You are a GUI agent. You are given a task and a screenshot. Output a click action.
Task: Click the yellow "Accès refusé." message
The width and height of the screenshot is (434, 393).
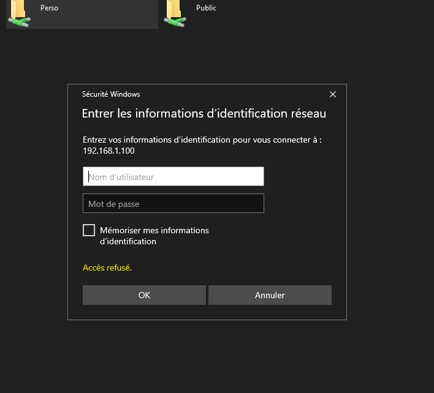[107, 268]
